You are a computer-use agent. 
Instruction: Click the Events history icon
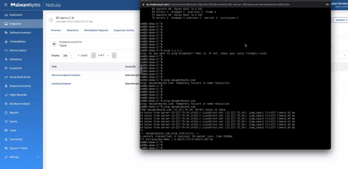point(6,122)
